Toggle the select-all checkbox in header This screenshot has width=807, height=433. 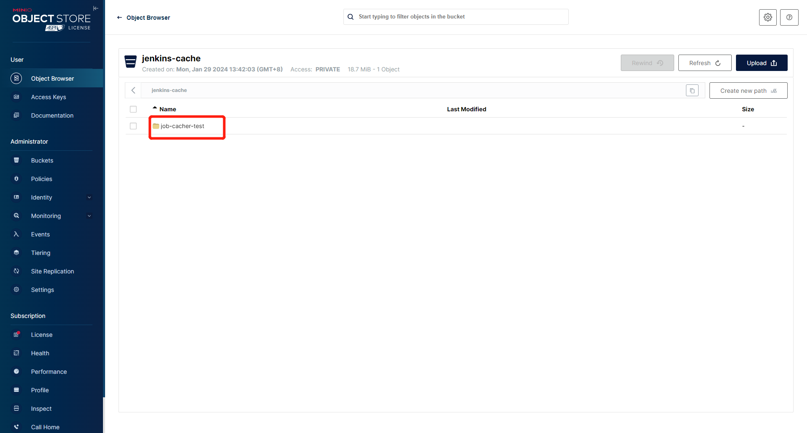pyautogui.click(x=133, y=109)
